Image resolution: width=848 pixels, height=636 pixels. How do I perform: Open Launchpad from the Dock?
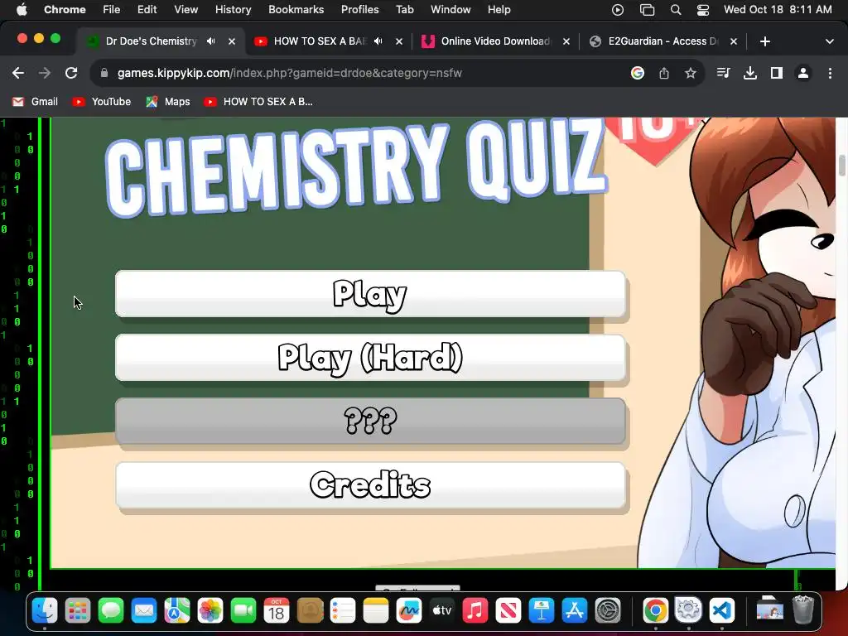click(x=78, y=611)
